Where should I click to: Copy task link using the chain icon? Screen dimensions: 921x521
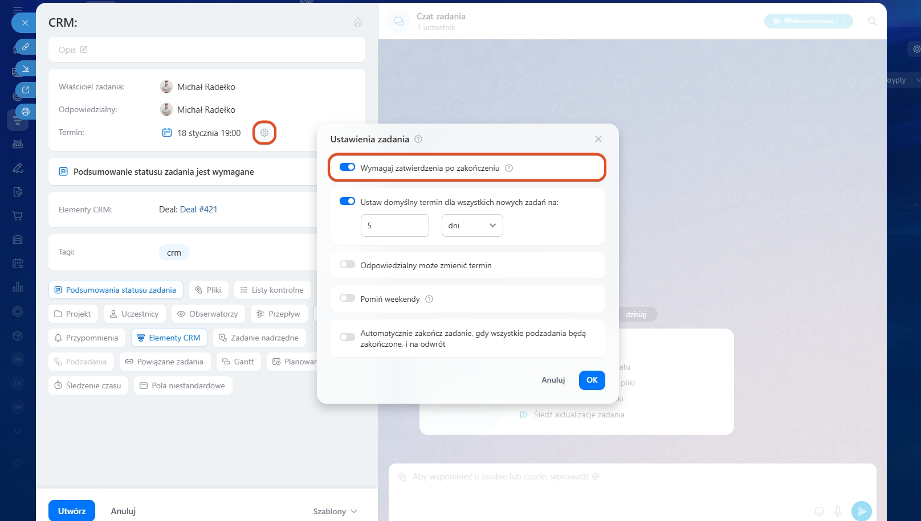tap(26, 47)
